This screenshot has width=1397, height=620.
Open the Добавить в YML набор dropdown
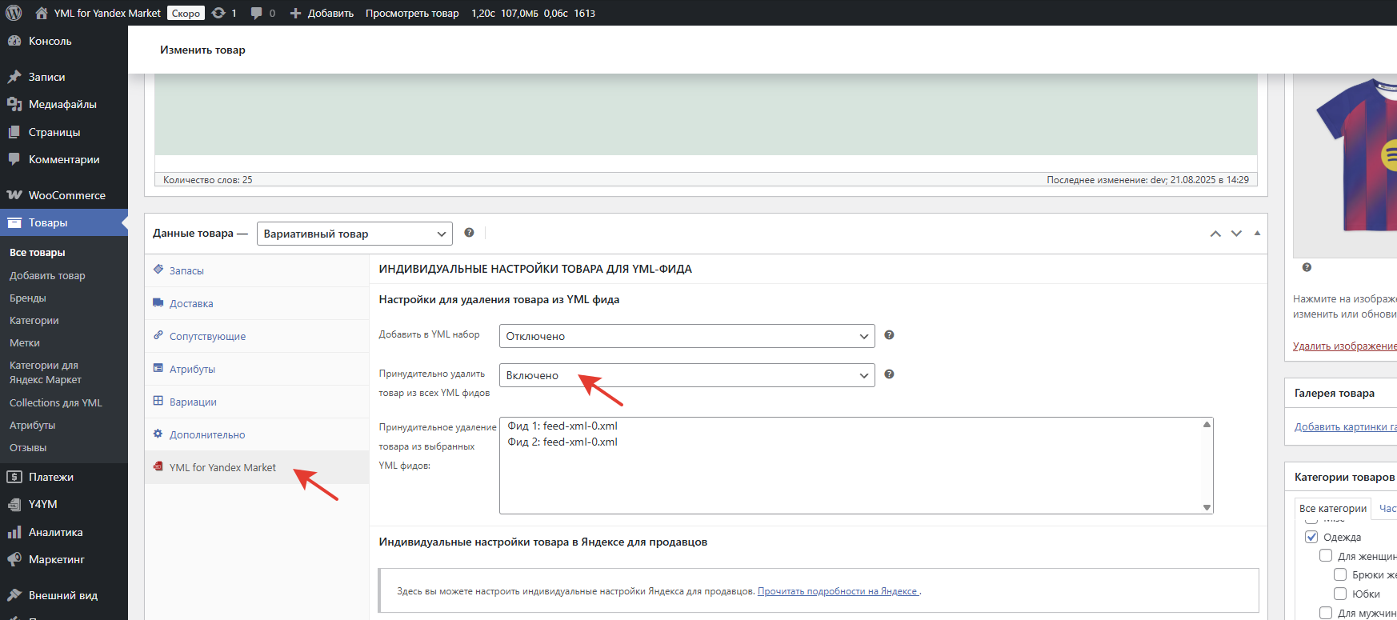click(686, 336)
